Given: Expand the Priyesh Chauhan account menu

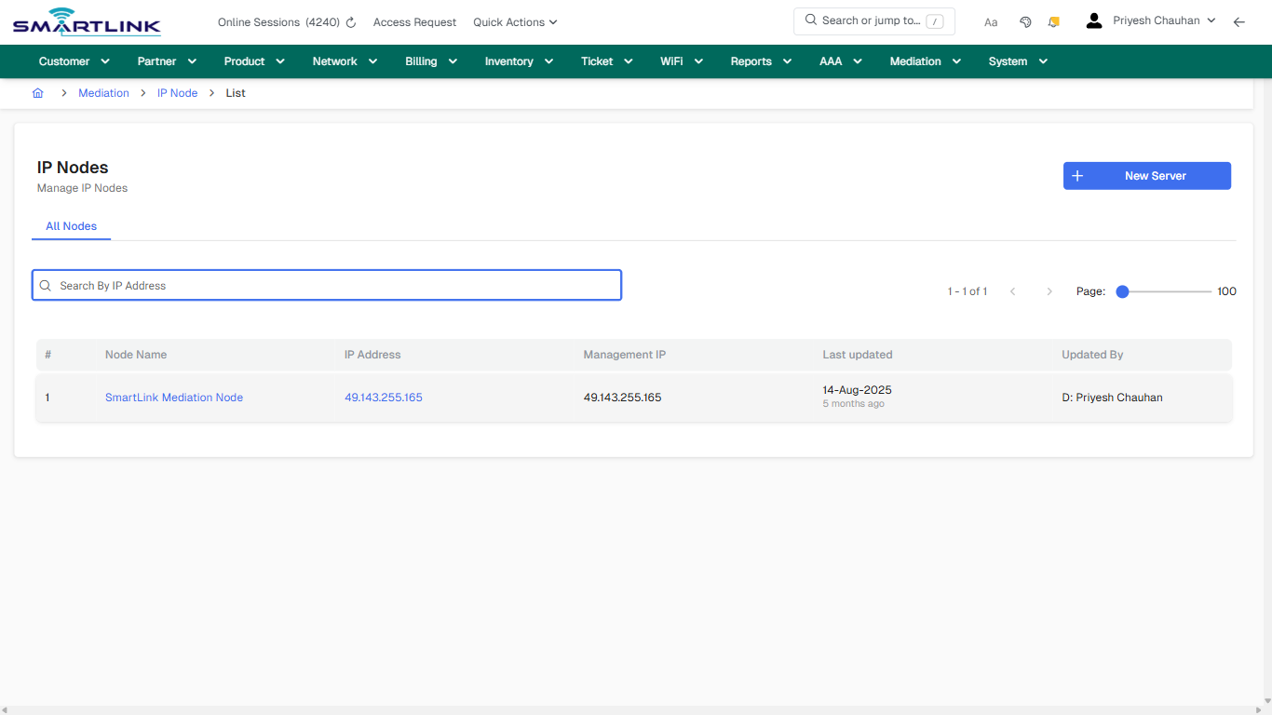Looking at the screenshot, I should pos(1159,20).
